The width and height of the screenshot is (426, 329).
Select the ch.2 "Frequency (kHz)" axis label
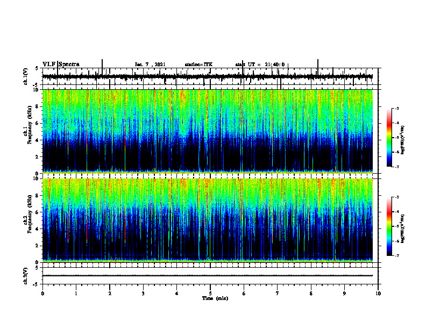pos(30,214)
